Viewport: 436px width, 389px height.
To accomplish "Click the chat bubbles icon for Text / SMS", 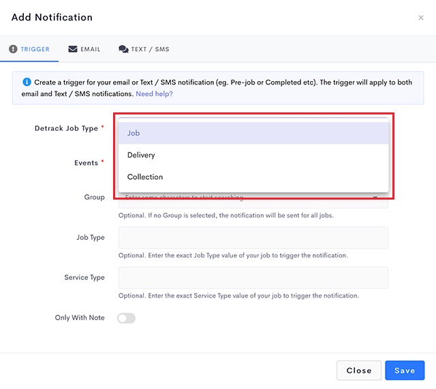I will [123, 49].
